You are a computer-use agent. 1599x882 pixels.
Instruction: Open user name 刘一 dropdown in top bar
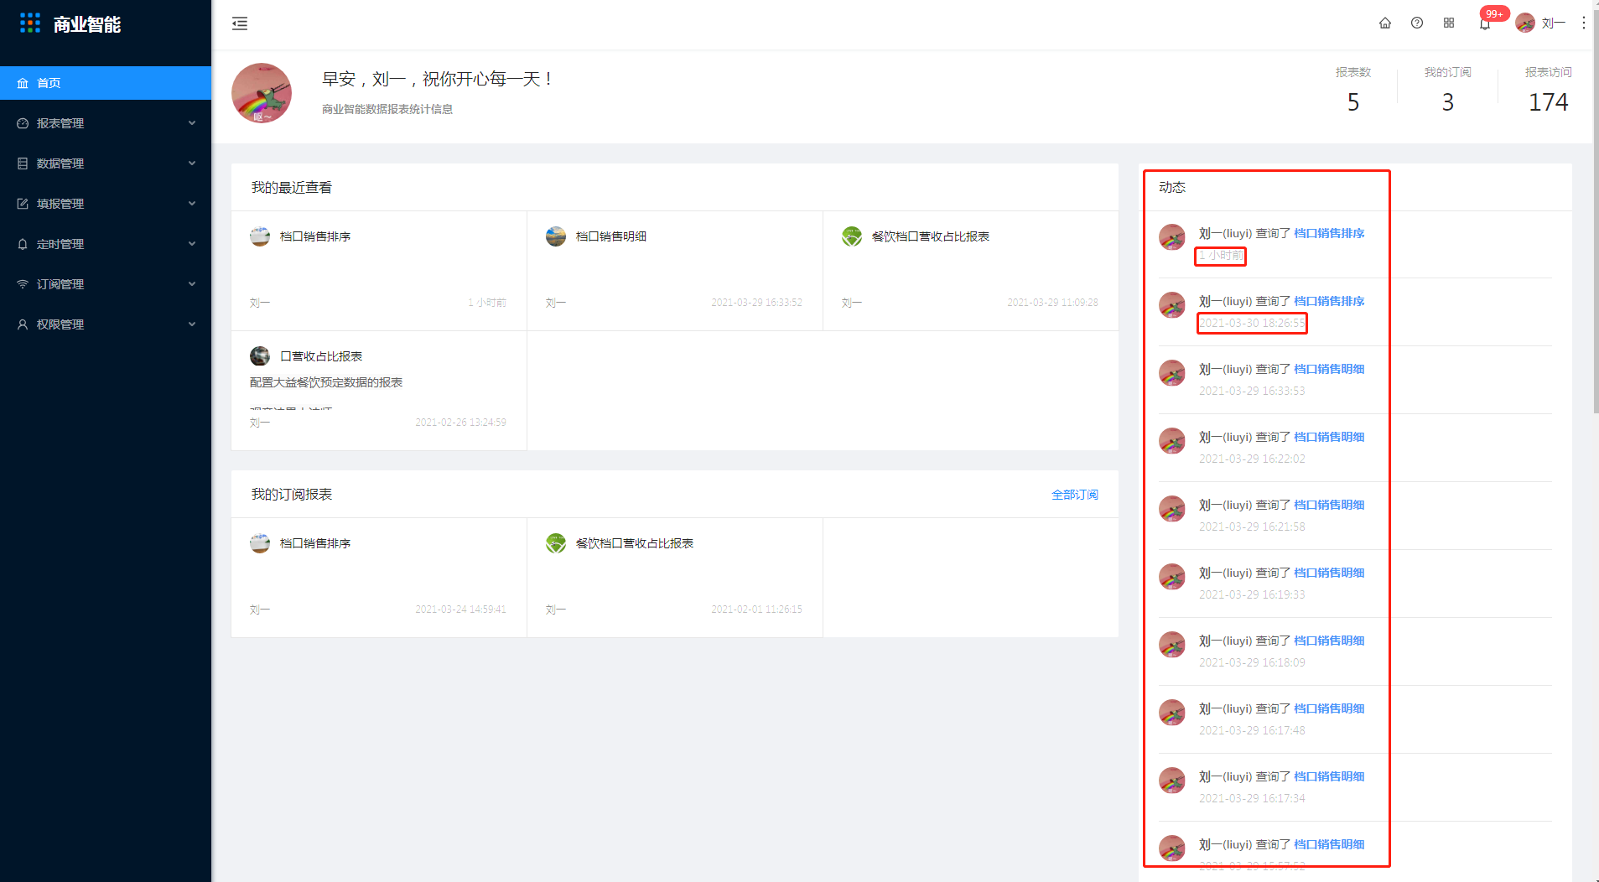[x=1554, y=23]
